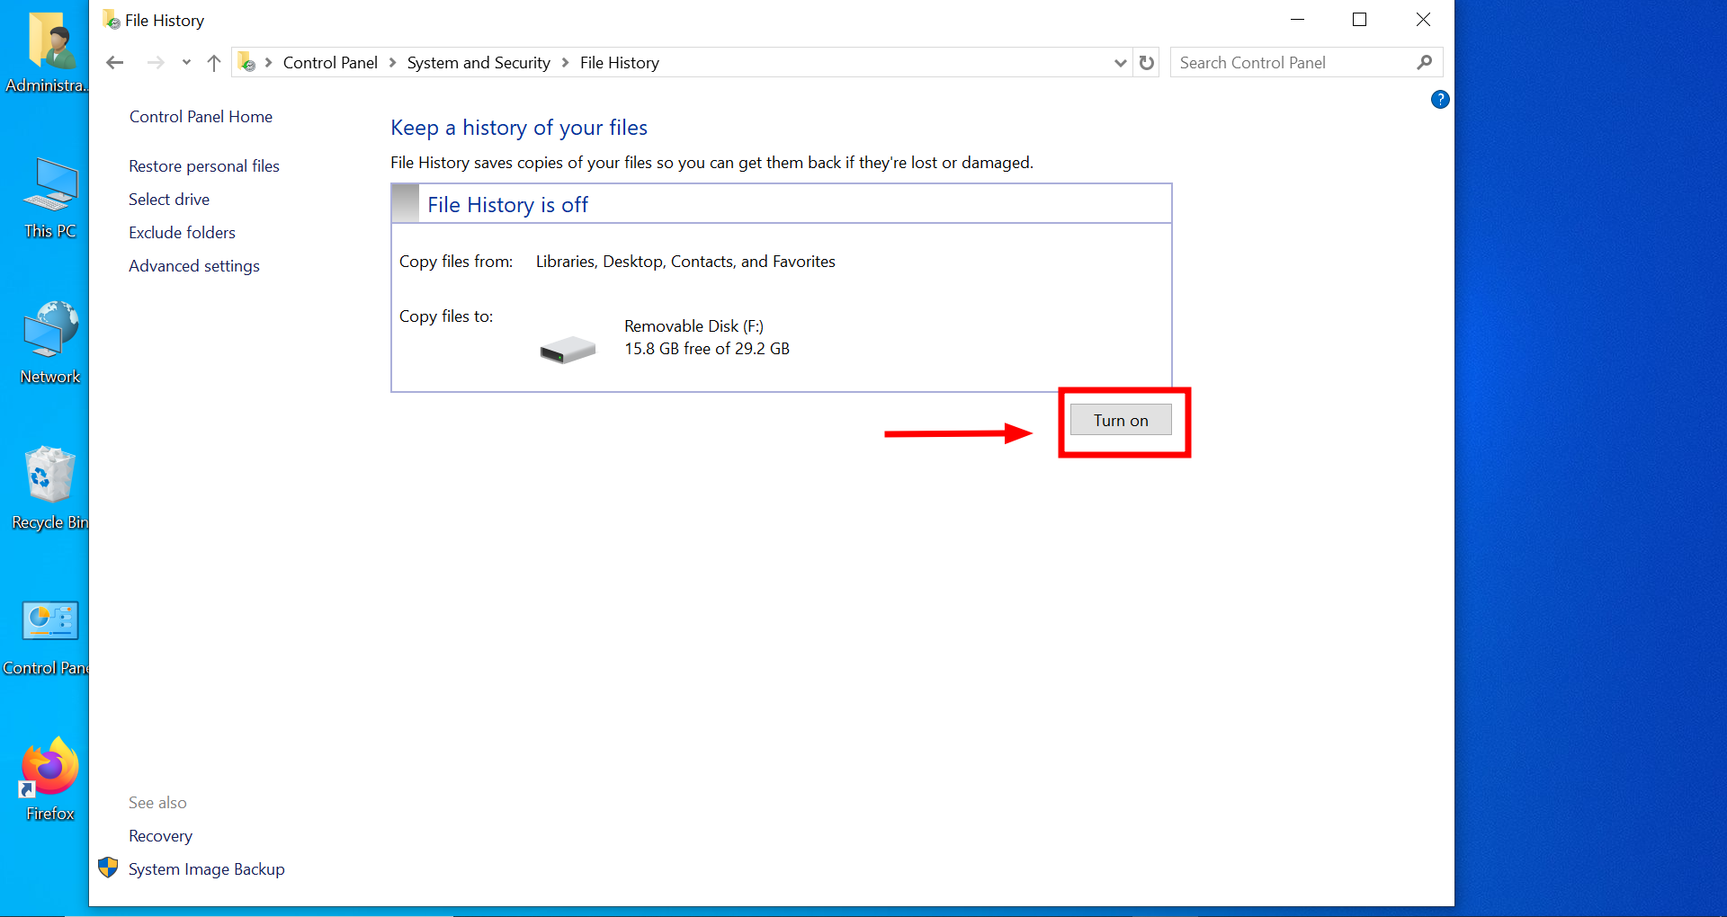Select the Administrator desktop folder icon

[x=50, y=52]
